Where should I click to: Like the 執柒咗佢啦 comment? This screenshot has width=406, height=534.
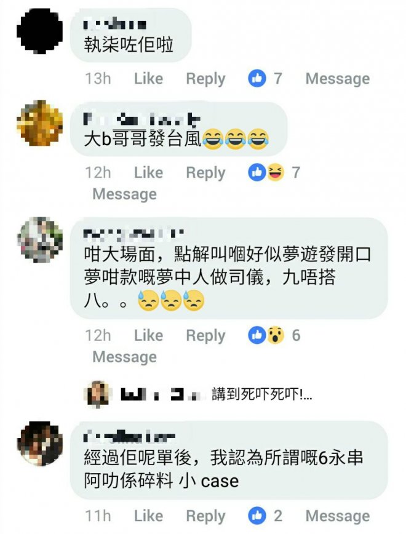(148, 78)
